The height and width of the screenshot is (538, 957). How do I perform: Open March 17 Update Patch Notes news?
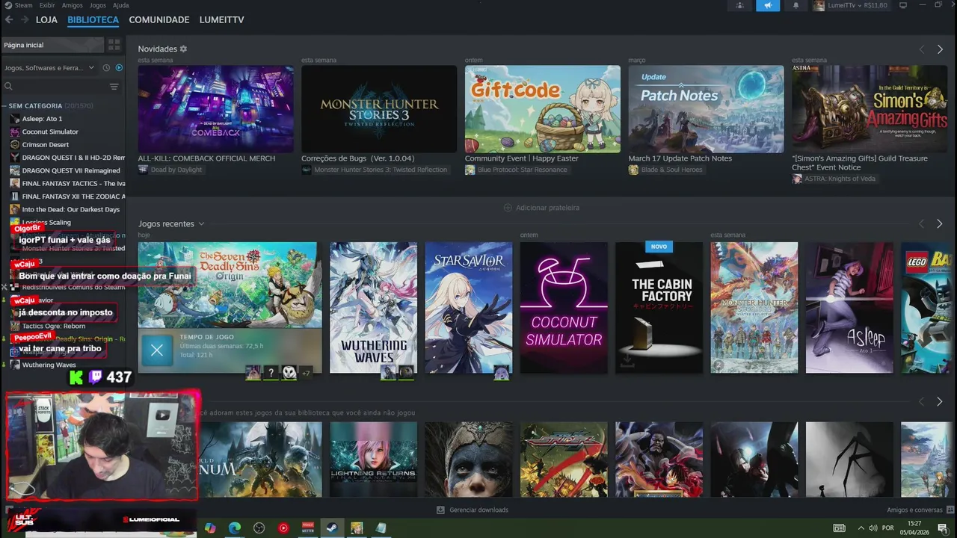click(x=706, y=109)
